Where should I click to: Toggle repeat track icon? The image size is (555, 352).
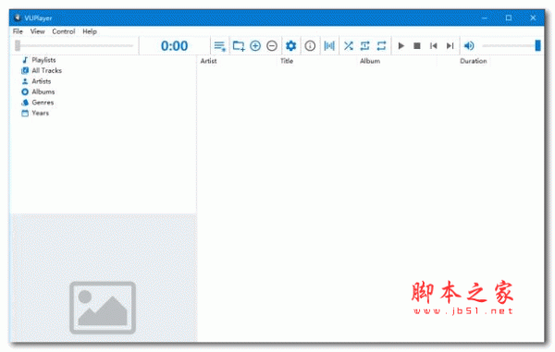pyautogui.click(x=365, y=46)
